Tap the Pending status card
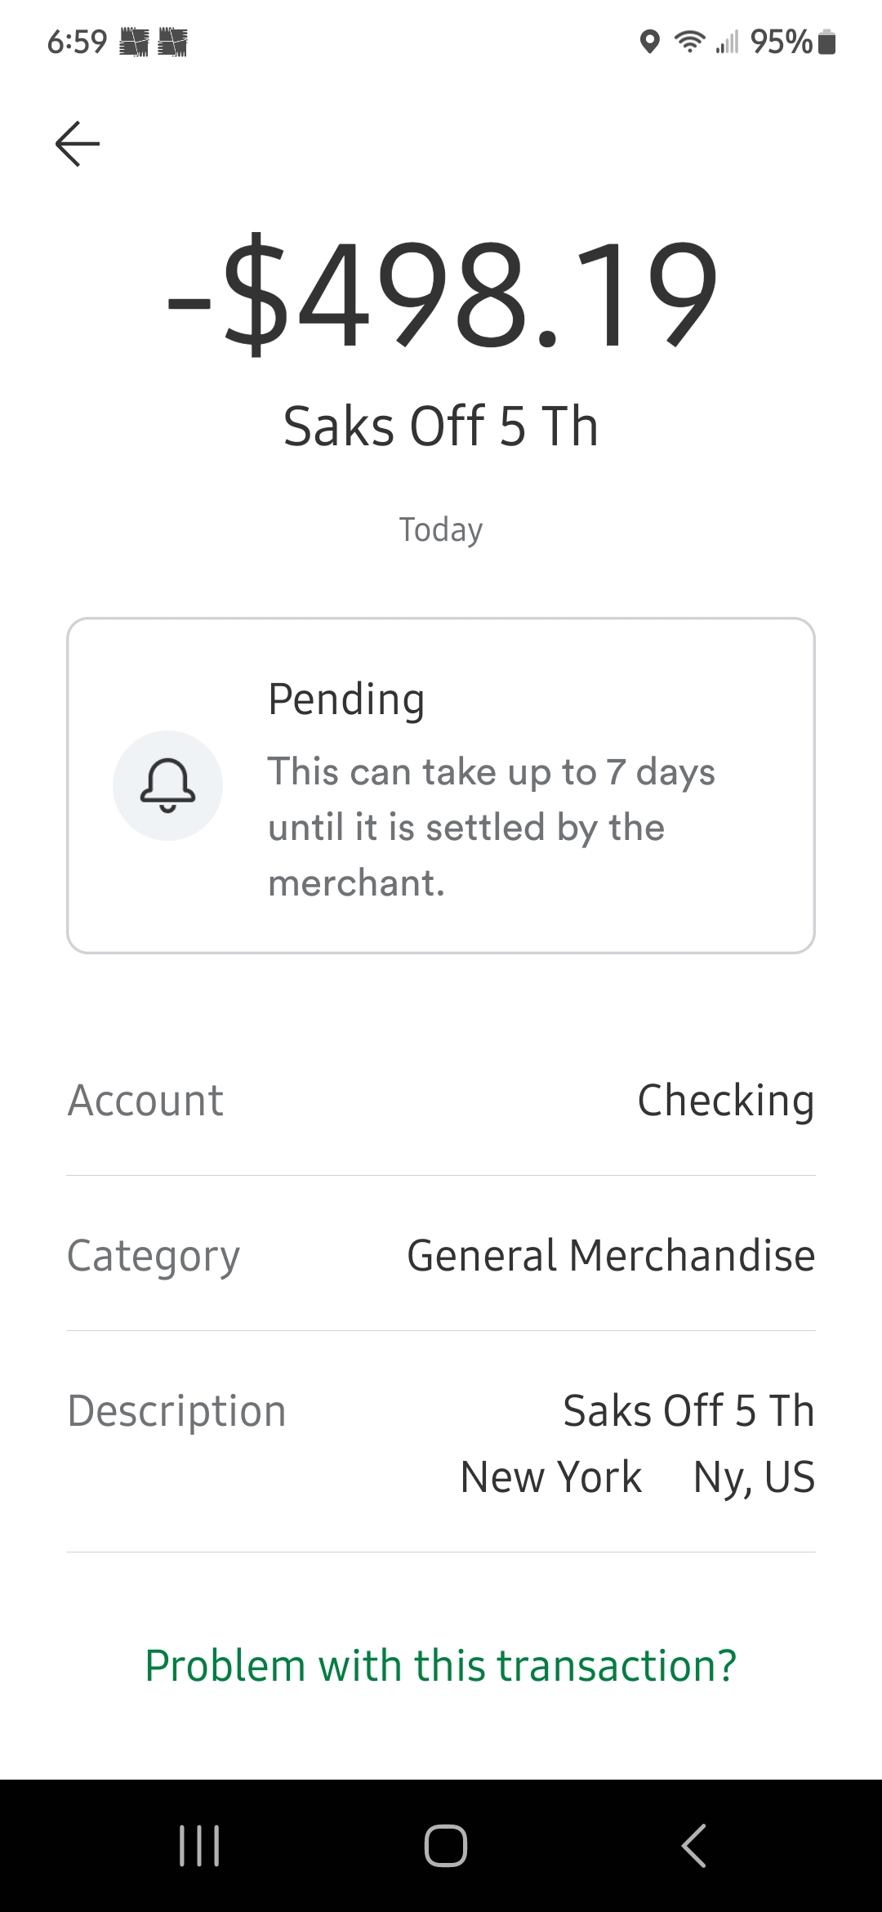The image size is (882, 1912). pyautogui.click(x=441, y=785)
